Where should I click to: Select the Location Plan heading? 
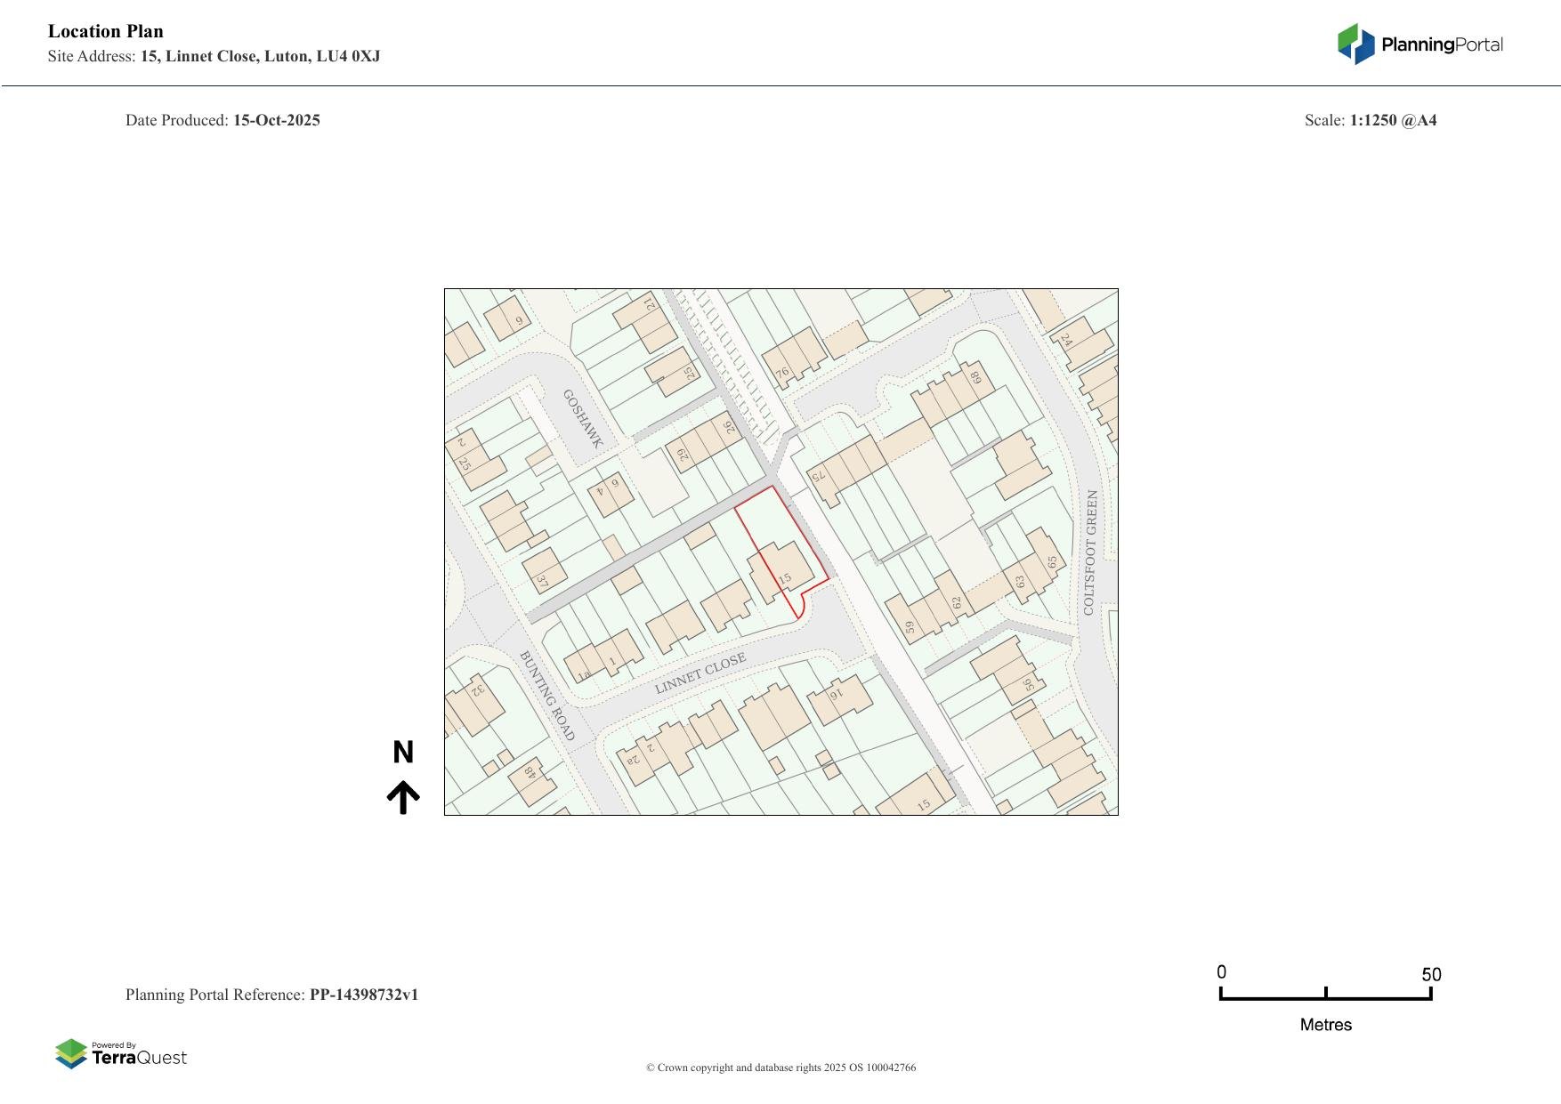click(x=105, y=30)
